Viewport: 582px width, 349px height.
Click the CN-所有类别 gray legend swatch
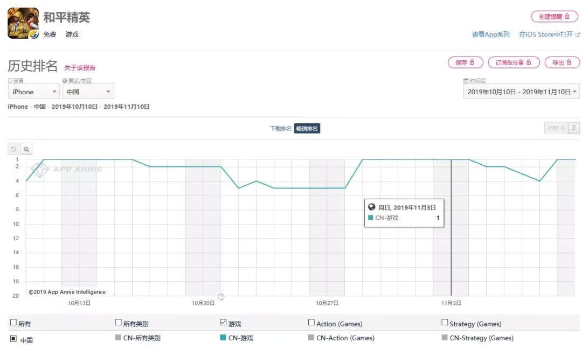tap(118, 338)
